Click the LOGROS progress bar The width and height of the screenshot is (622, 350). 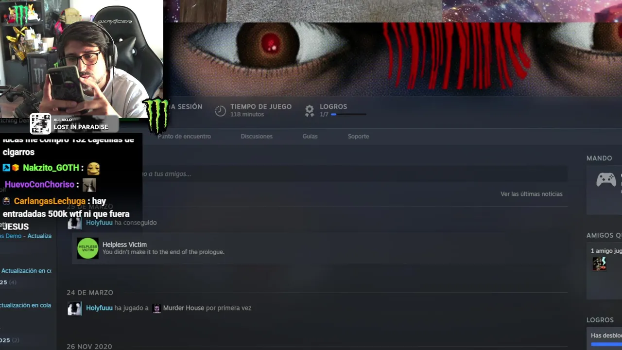[348, 115]
